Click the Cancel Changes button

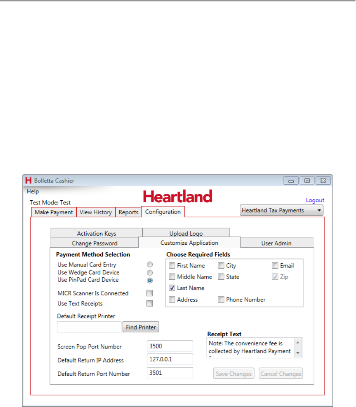pos(281,374)
